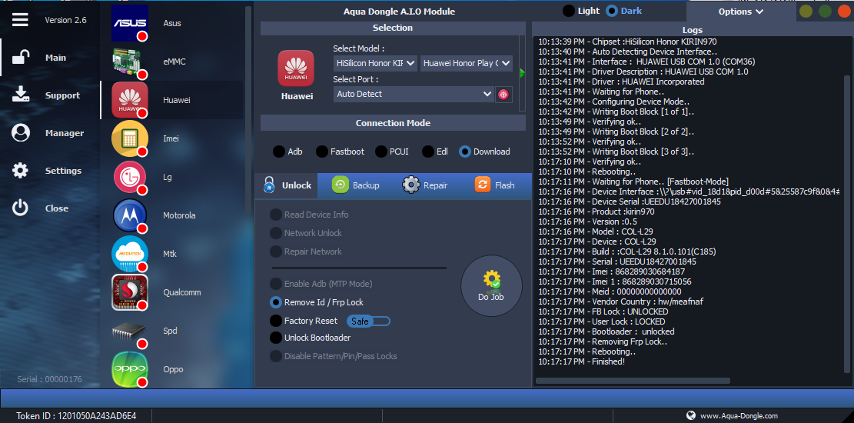This screenshot has height=423, width=854.
Task: Click the green arrow beside model selection
Action: 522,72
